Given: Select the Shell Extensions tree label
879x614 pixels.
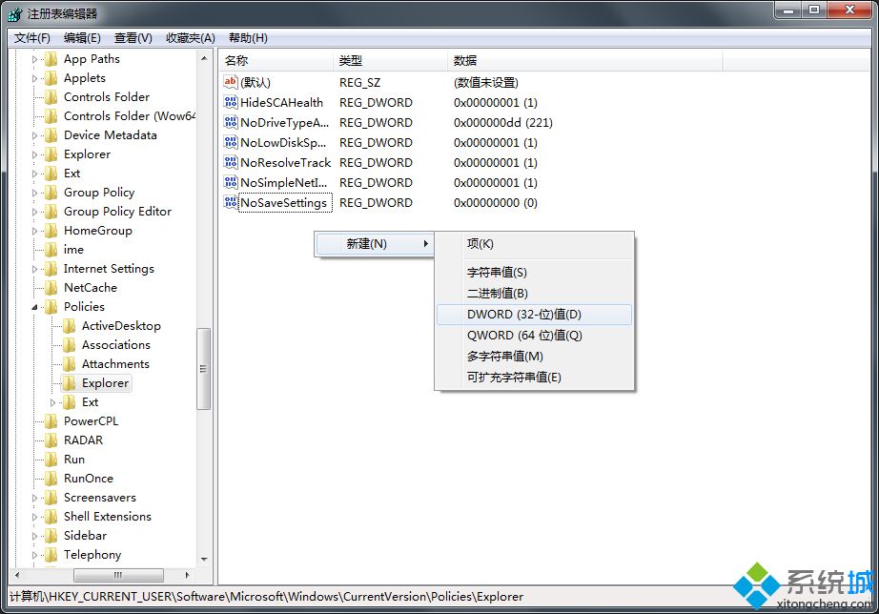Looking at the screenshot, I should 108,517.
